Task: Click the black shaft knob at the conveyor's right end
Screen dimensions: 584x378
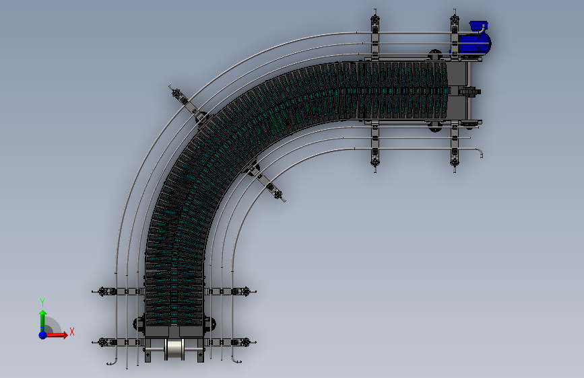Action: pos(469,91)
